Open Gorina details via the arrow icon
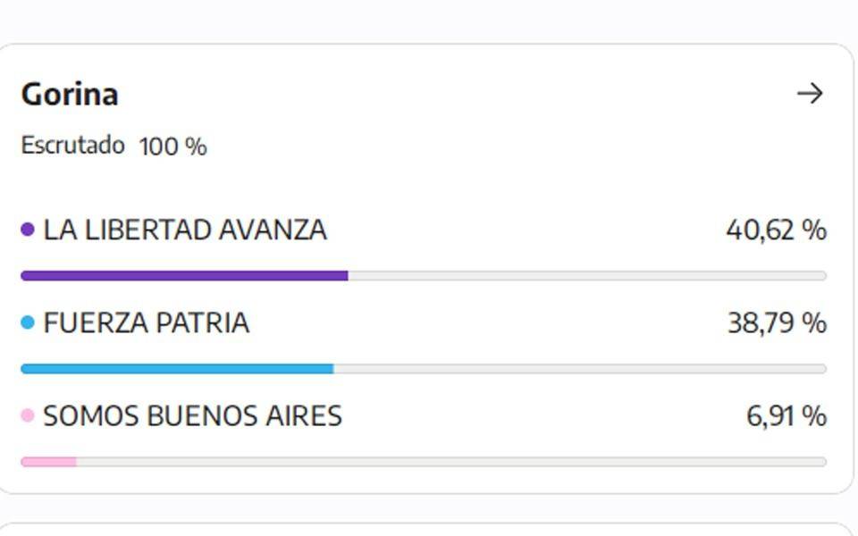 (810, 94)
